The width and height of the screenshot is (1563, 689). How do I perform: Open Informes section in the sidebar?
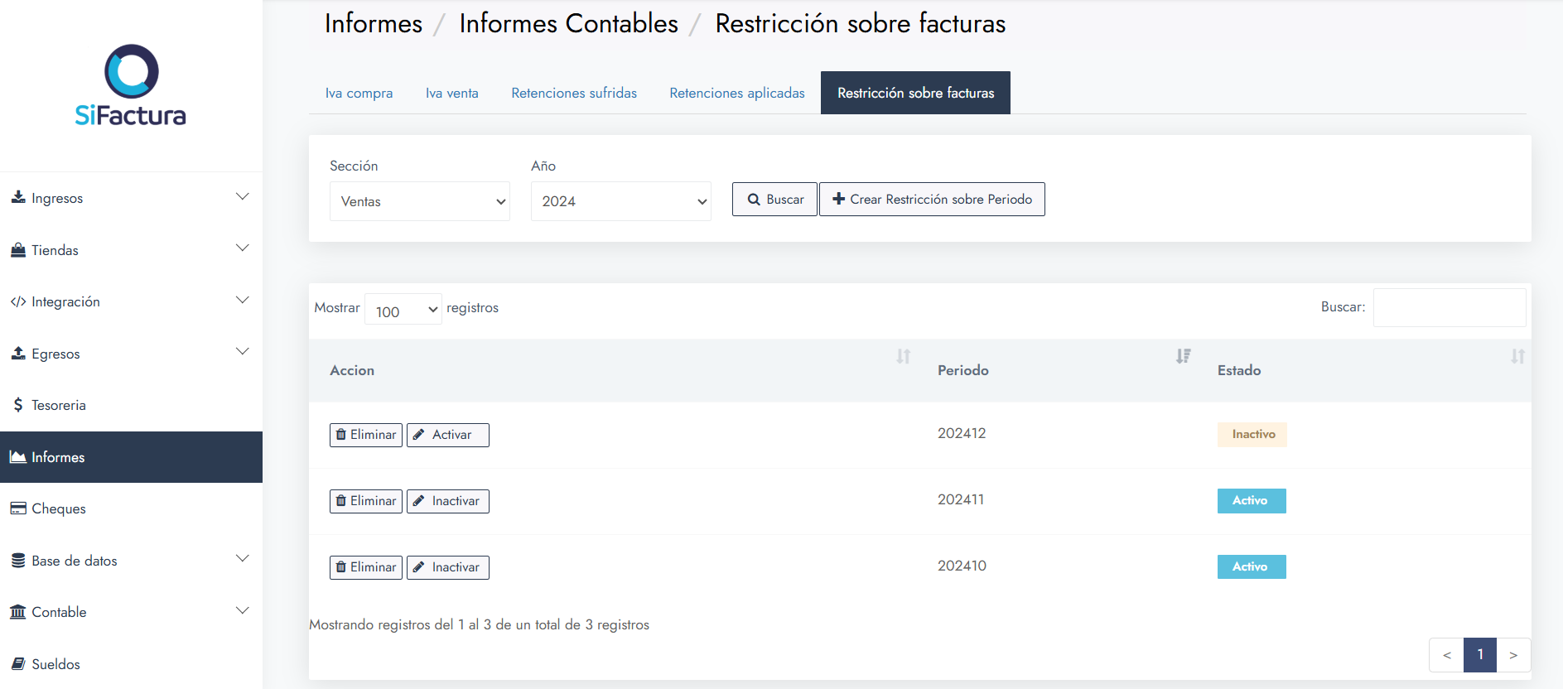click(58, 457)
